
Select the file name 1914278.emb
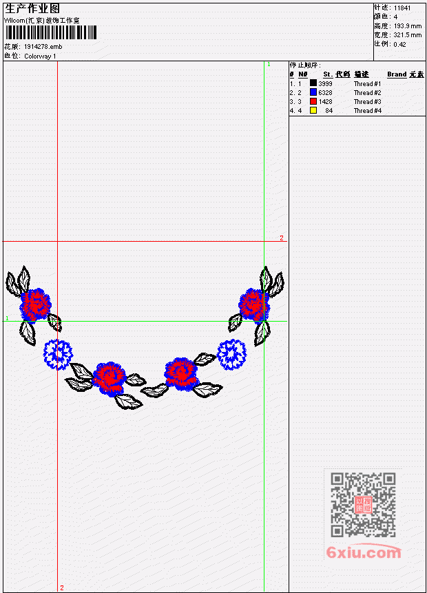pos(43,47)
